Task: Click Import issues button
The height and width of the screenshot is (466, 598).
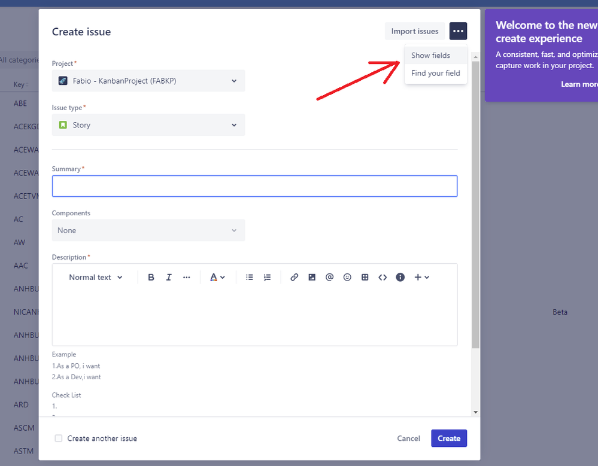Action: click(415, 31)
